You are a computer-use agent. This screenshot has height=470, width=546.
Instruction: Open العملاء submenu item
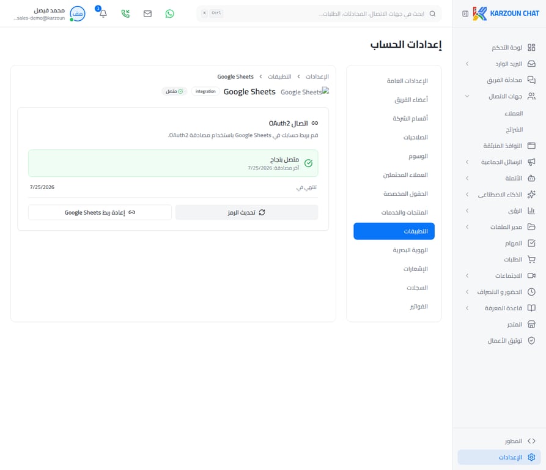pos(514,113)
